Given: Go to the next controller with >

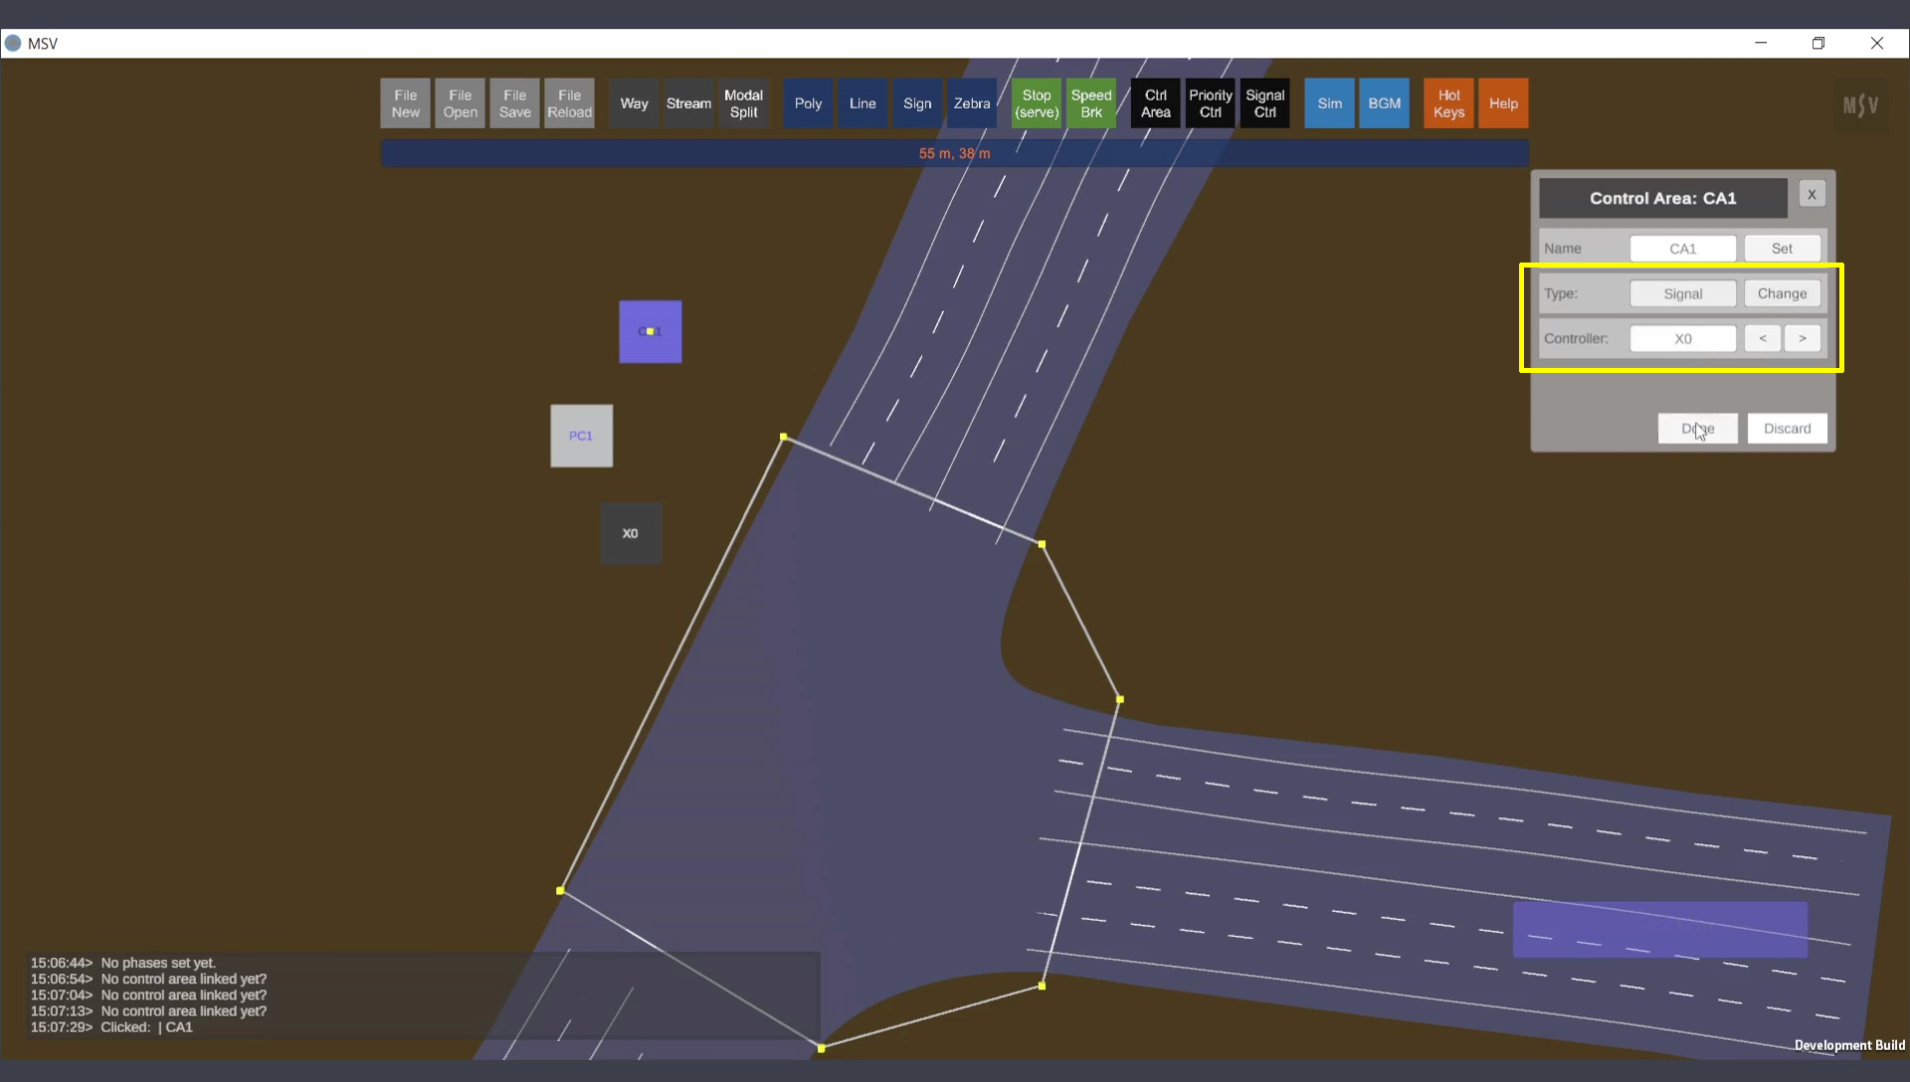Looking at the screenshot, I should click(x=1802, y=338).
